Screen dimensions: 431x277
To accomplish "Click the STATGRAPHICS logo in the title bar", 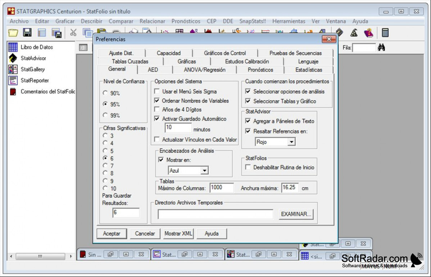I will coord(11,11).
